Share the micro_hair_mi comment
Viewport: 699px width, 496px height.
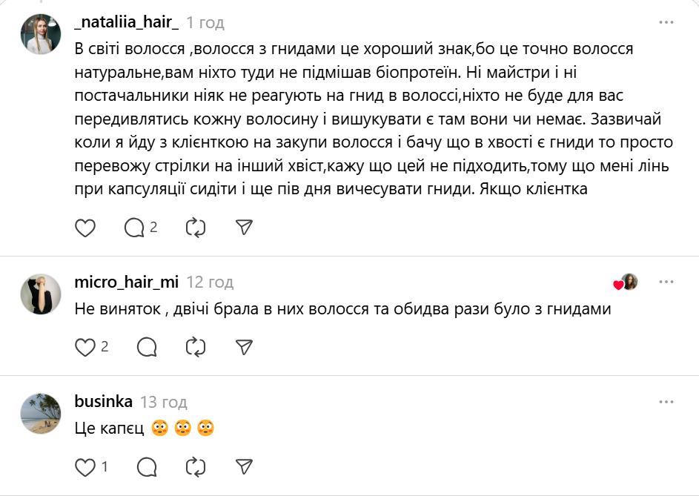pos(245,346)
